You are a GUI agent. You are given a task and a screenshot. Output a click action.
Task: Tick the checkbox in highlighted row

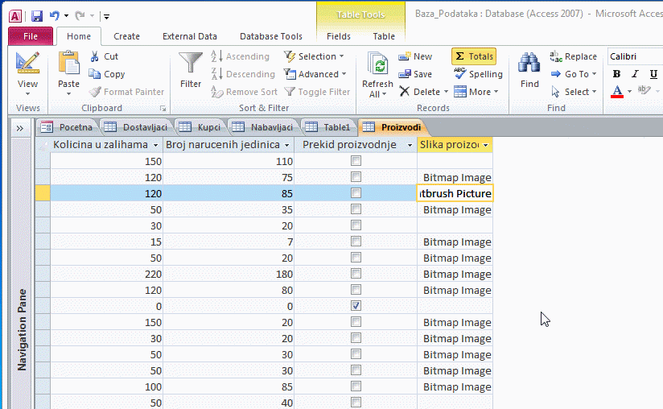coord(356,193)
